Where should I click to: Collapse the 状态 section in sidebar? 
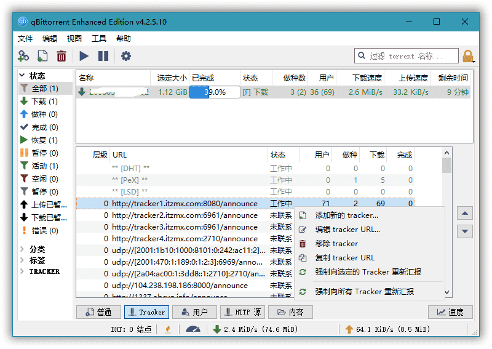point(23,76)
